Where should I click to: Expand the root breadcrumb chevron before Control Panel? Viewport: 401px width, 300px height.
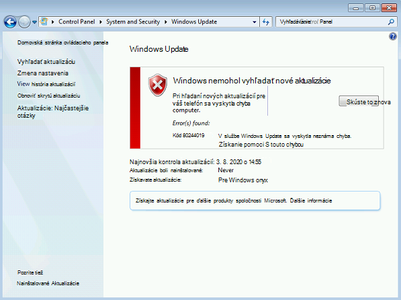pyautogui.click(x=53, y=22)
